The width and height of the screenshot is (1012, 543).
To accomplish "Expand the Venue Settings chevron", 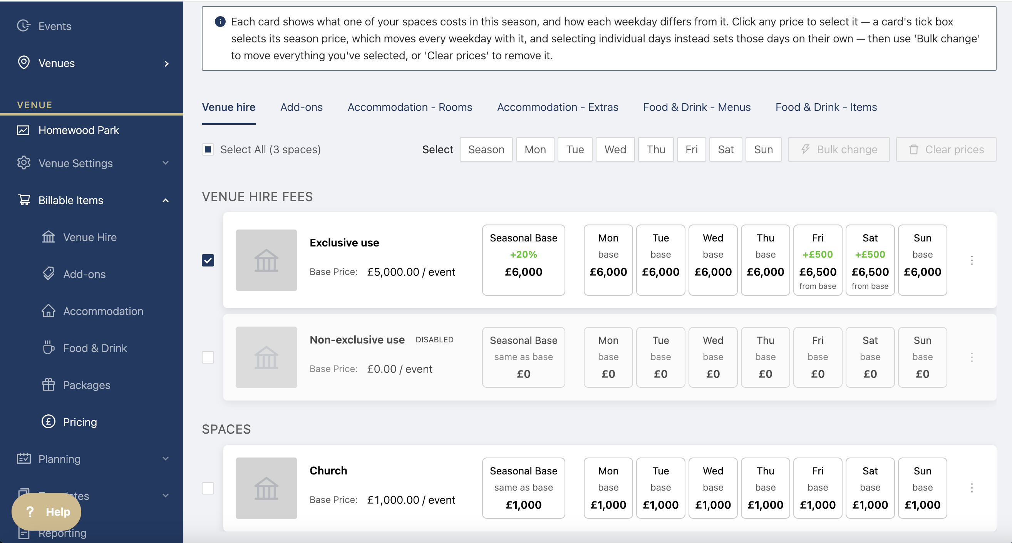I will [166, 163].
